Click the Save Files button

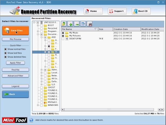pyautogui.click(x=15, y=31)
